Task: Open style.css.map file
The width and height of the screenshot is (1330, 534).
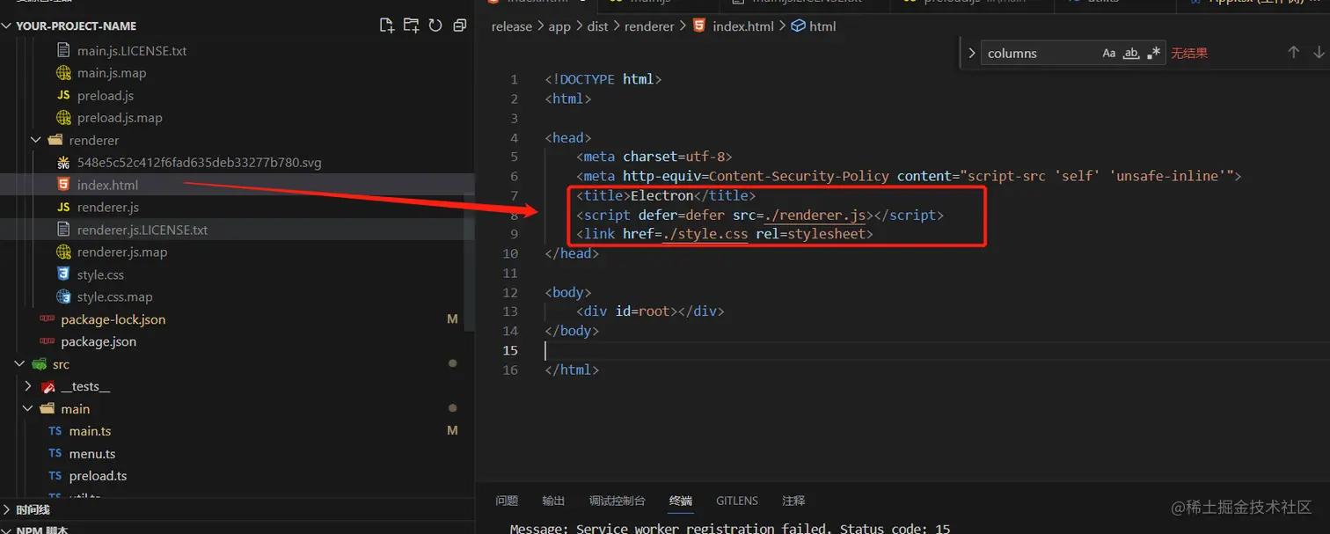Action: point(114,297)
